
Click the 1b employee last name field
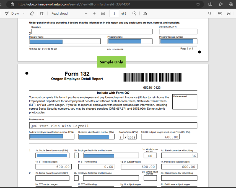point(111,155)
